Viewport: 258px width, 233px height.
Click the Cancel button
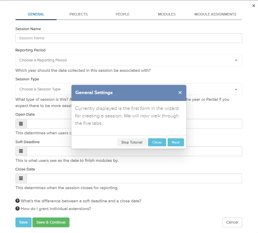(232, 222)
